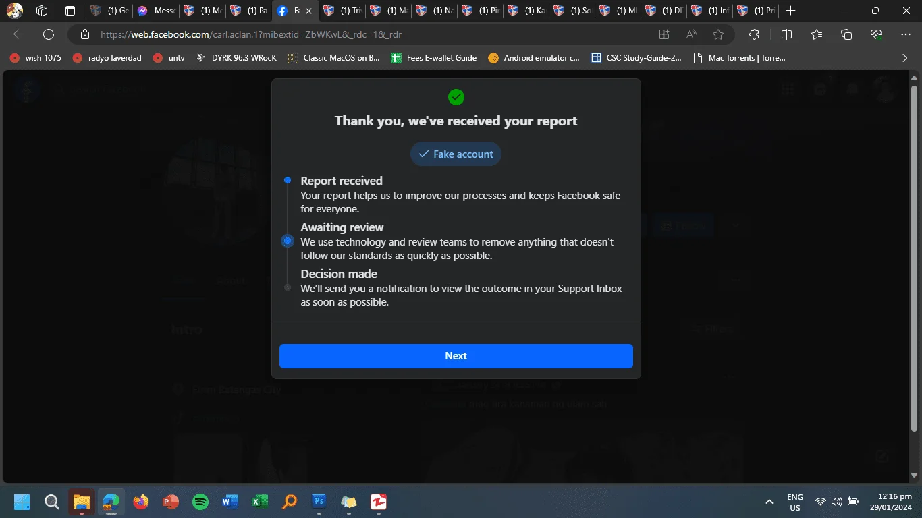The height and width of the screenshot is (518, 922).
Task: Click the 'Awaiting review' step heading
Action: coord(342,227)
